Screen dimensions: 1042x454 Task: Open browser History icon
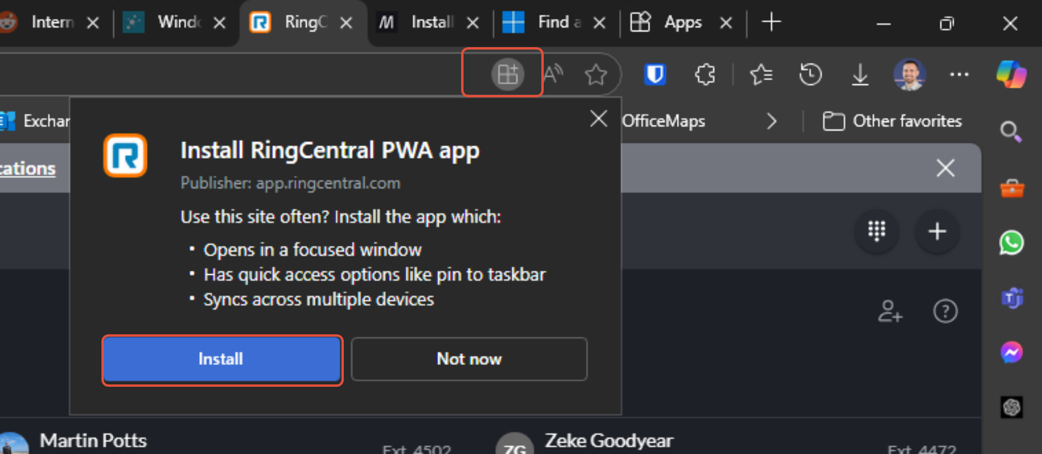[x=810, y=74]
